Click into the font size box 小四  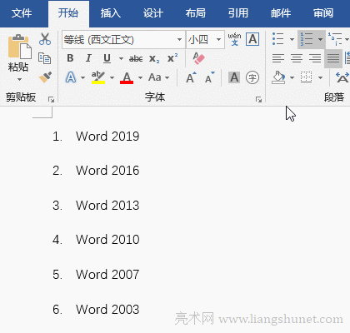[x=199, y=39]
